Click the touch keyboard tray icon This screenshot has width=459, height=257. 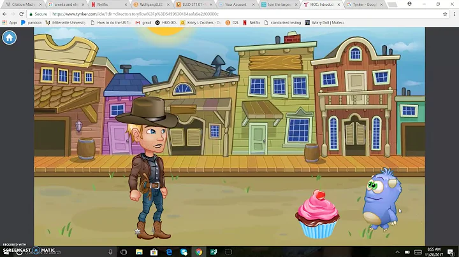coord(418,252)
